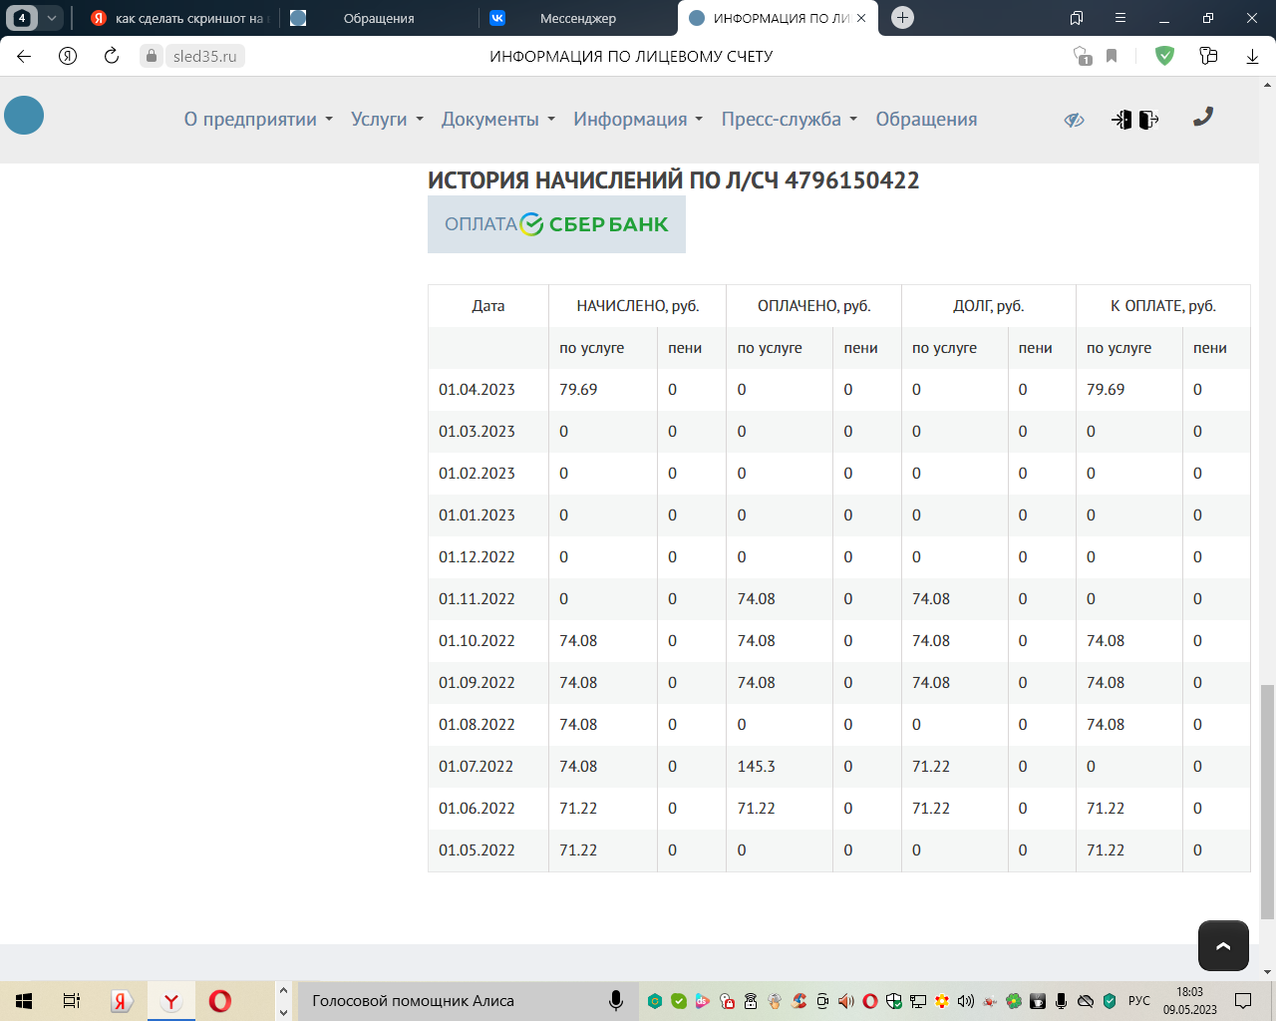Viewport: 1276px width, 1021px height.
Task: Open browser downloads via the arrow icon
Action: [x=1252, y=56]
